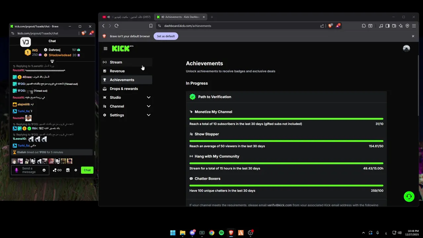Image resolution: width=423 pixels, height=238 pixels.
Task: Click the Chatter Boxers progress bar
Action: (x=286, y=185)
